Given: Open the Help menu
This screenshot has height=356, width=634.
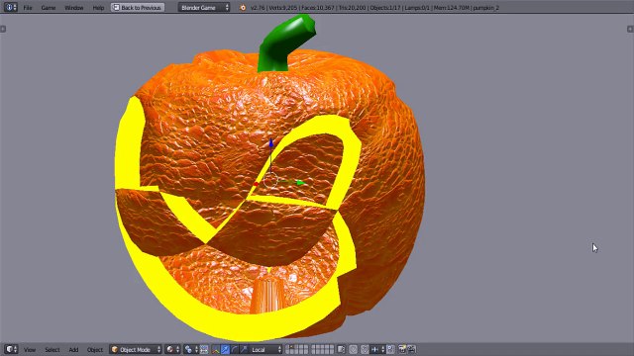Looking at the screenshot, I should (x=98, y=8).
